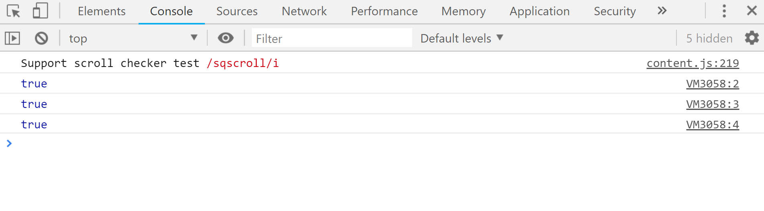
Task: Activate the inspect element picker icon
Action: [x=13, y=11]
